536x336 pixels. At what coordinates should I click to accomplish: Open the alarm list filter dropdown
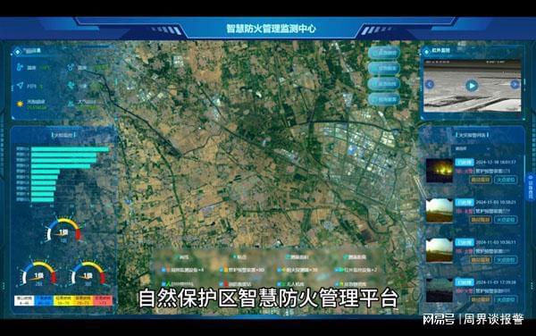pyautogui.click(x=473, y=148)
